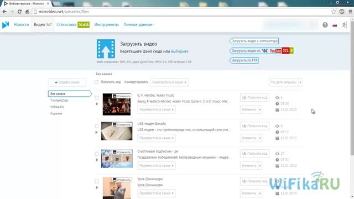Screen dimensions: 354x199
Task: Click the browser extension globe icon
Action: 342,12
